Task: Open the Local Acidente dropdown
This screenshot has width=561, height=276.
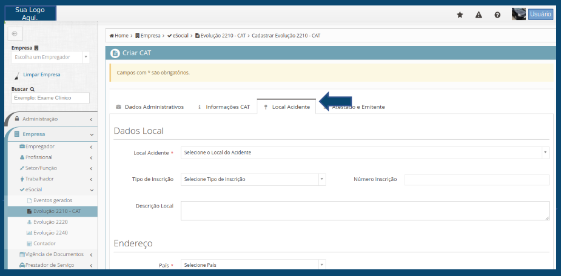Action: (364, 153)
